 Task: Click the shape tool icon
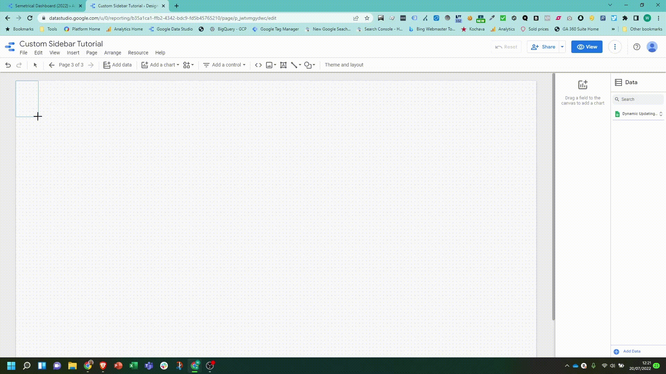308,65
